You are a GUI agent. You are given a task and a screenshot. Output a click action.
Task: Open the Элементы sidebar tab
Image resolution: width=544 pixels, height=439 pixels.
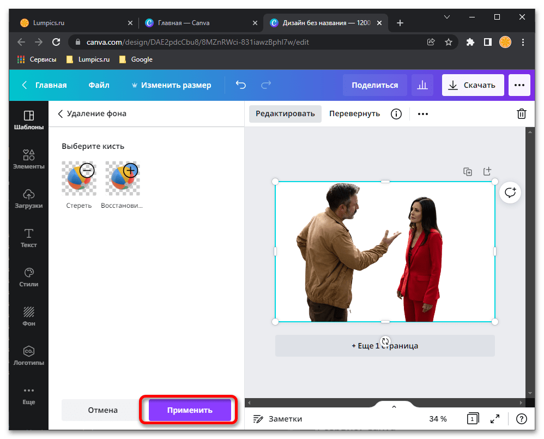(x=28, y=160)
